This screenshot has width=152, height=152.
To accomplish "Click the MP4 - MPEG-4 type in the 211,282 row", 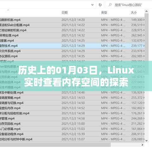I will point(113,124).
